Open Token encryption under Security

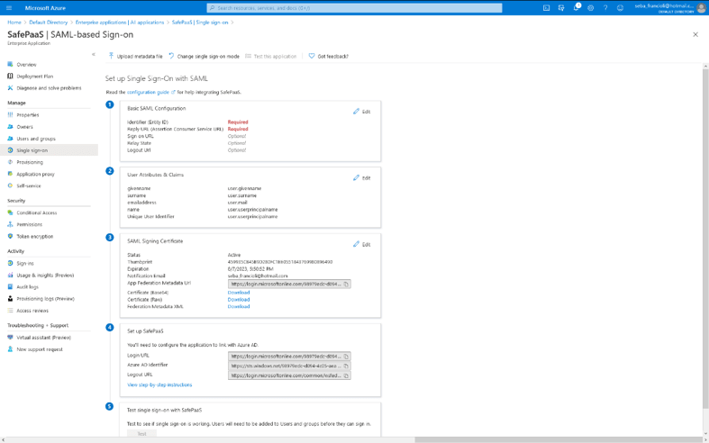click(35, 236)
